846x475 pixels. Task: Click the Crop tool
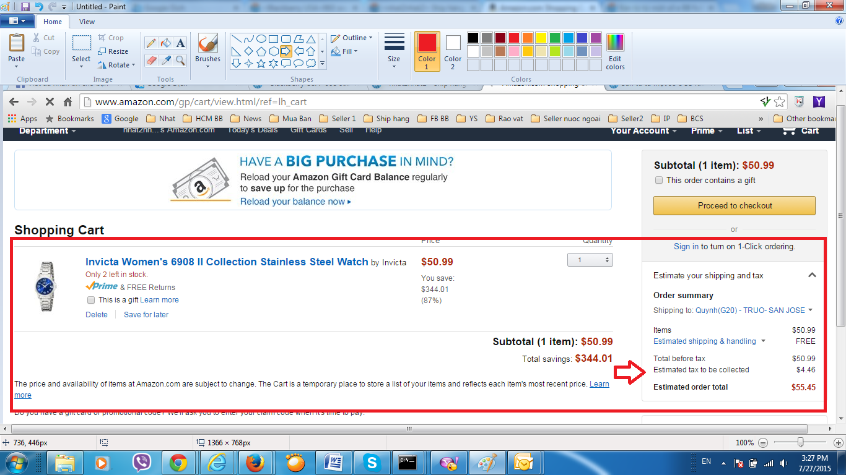111,38
